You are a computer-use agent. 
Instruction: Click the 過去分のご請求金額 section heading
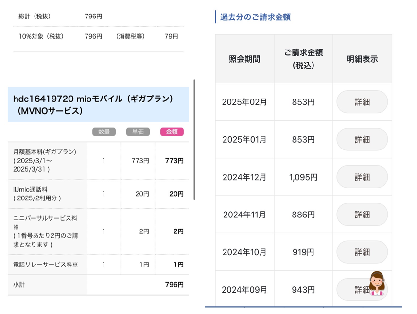point(255,17)
